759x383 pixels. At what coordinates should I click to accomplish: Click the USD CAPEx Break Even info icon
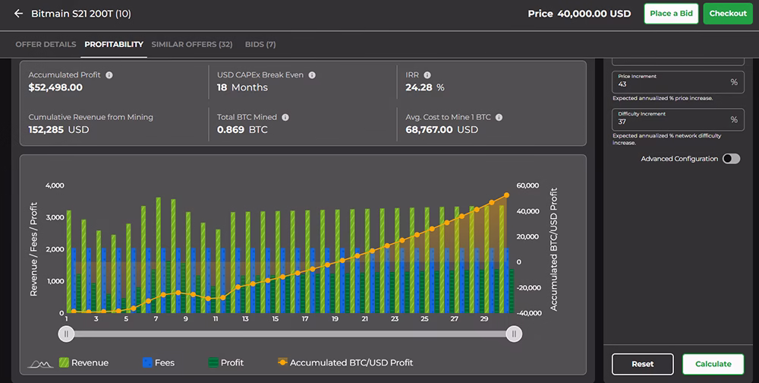312,75
